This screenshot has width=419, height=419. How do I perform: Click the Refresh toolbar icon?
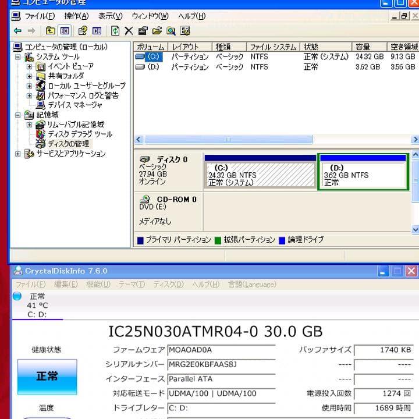115,31
